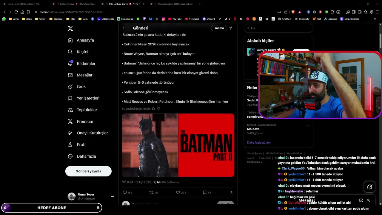Click Yanıtla button in post header
Screen dimensions: 382x215
pos(219,28)
